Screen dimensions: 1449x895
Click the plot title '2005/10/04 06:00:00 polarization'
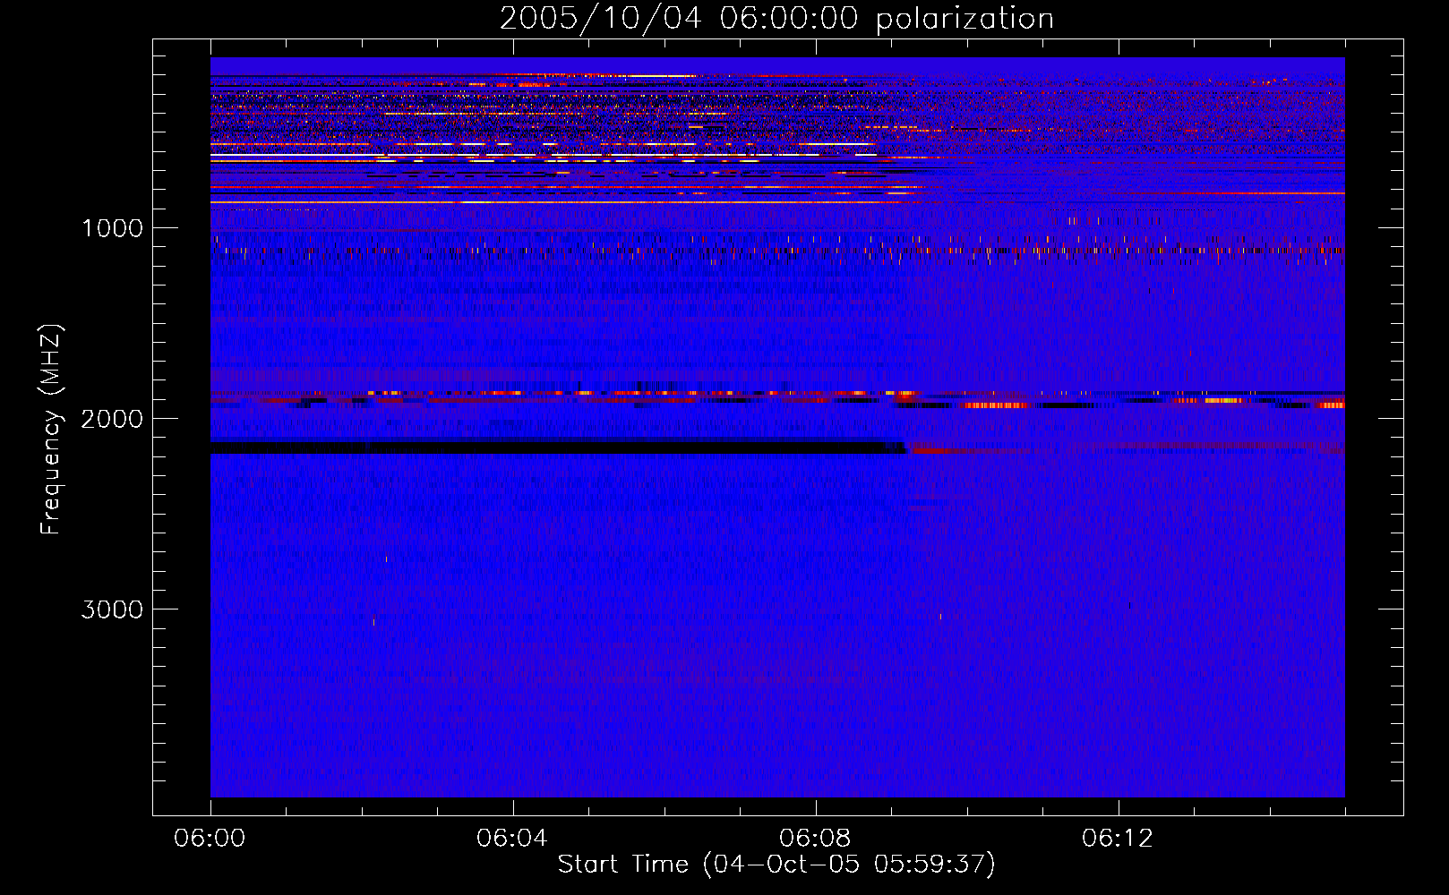(776, 18)
